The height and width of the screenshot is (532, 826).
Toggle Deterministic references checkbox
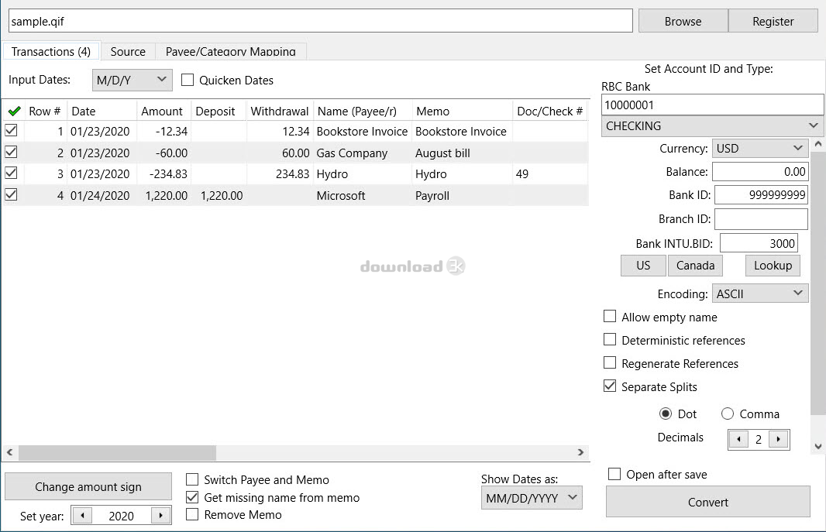click(x=610, y=339)
